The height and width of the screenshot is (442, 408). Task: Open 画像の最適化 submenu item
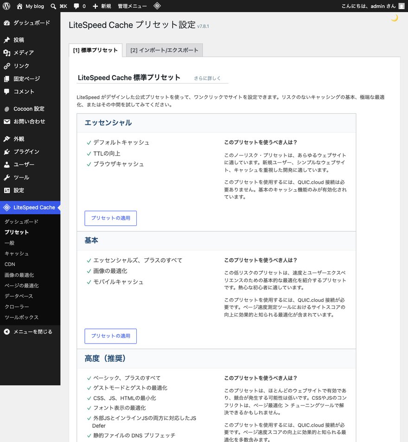click(19, 275)
